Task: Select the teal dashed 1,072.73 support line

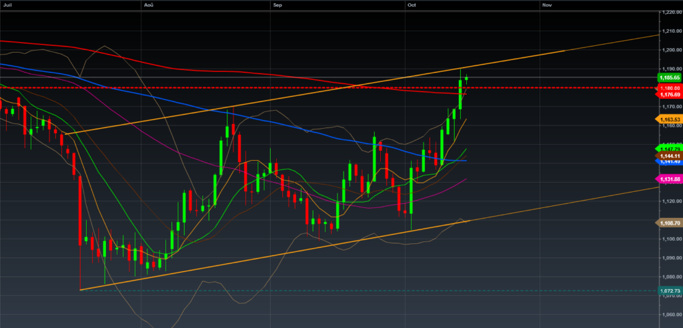Action: [369, 291]
